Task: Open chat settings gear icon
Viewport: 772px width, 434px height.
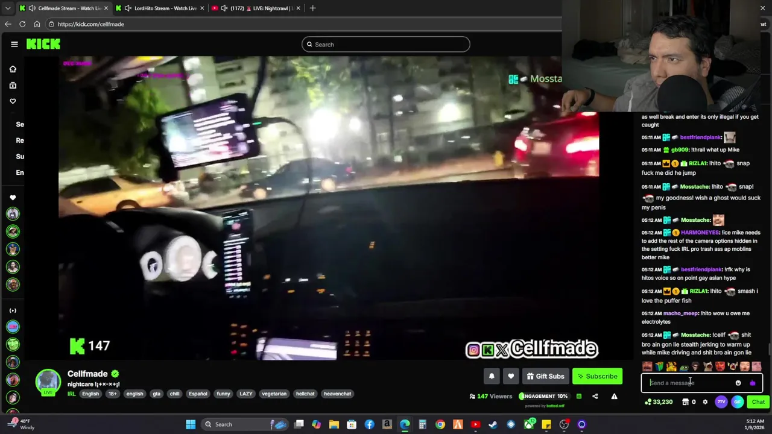Action: click(x=705, y=402)
